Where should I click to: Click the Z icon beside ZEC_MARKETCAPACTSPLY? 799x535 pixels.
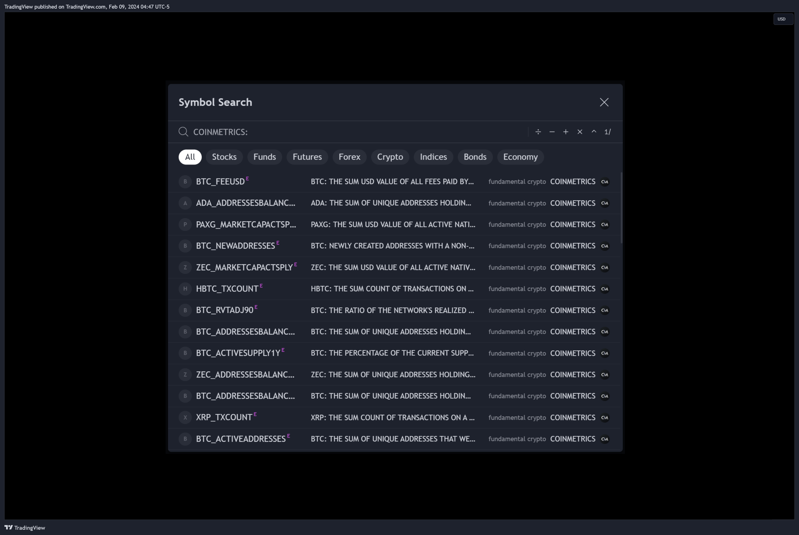tap(185, 268)
